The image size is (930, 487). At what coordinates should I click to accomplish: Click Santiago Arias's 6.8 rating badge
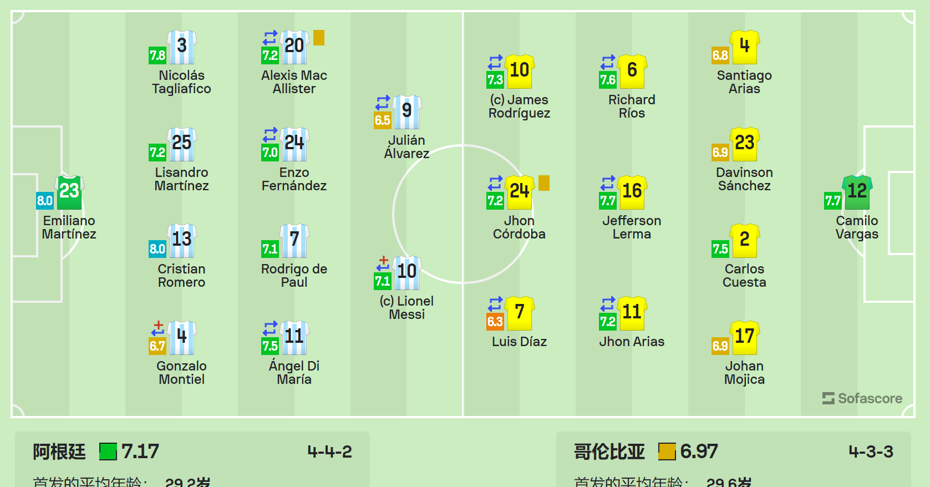[x=720, y=55]
